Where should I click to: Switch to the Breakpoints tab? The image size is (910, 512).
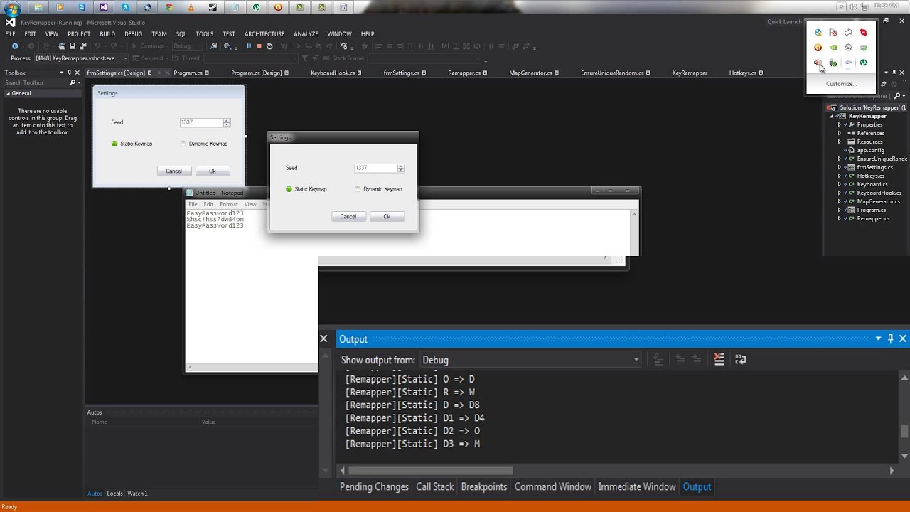[x=484, y=486]
